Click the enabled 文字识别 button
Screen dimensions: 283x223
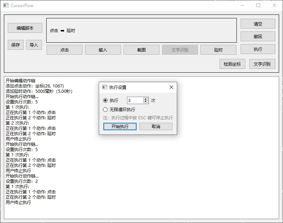[x=262, y=64]
